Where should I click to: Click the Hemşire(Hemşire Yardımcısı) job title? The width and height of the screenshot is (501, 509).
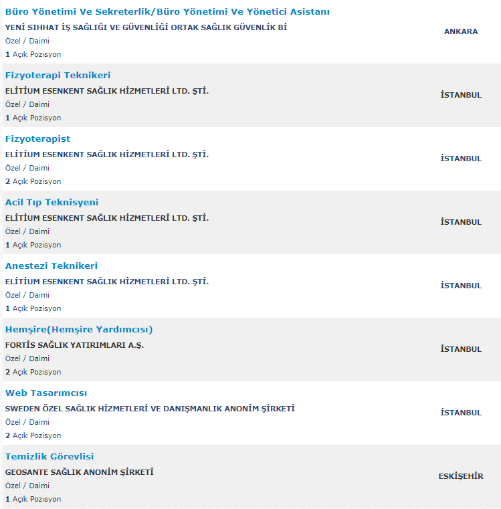[x=79, y=330]
